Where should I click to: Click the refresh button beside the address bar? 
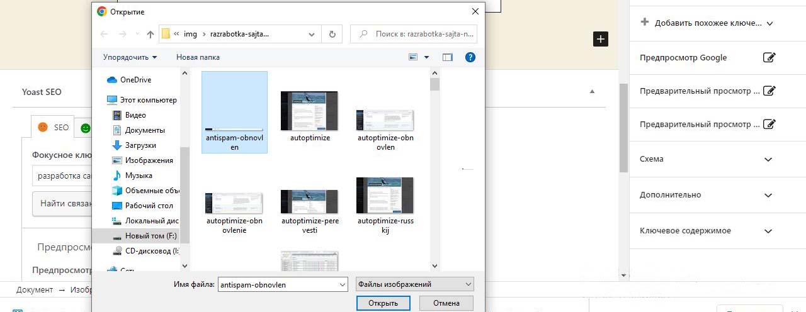[x=331, y=34]
